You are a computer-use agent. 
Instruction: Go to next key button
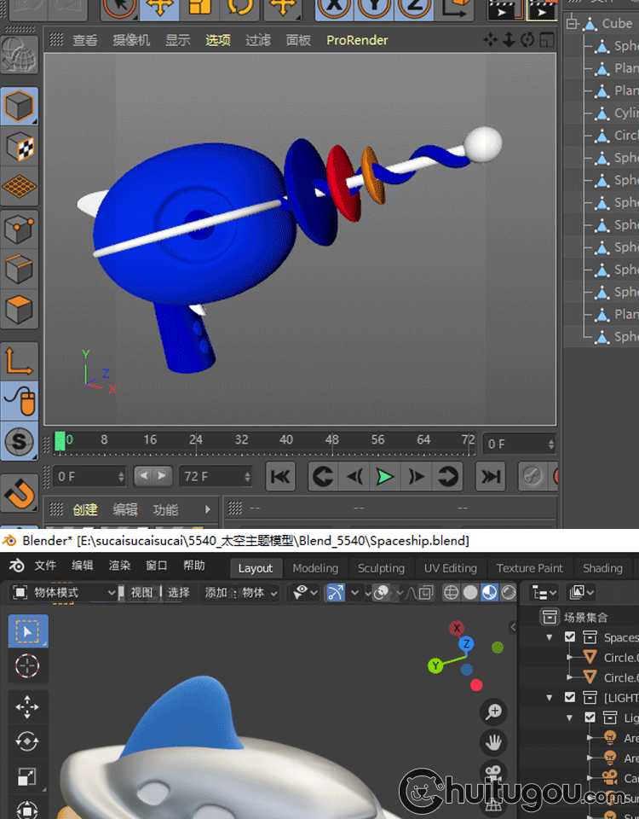point(447,476)
